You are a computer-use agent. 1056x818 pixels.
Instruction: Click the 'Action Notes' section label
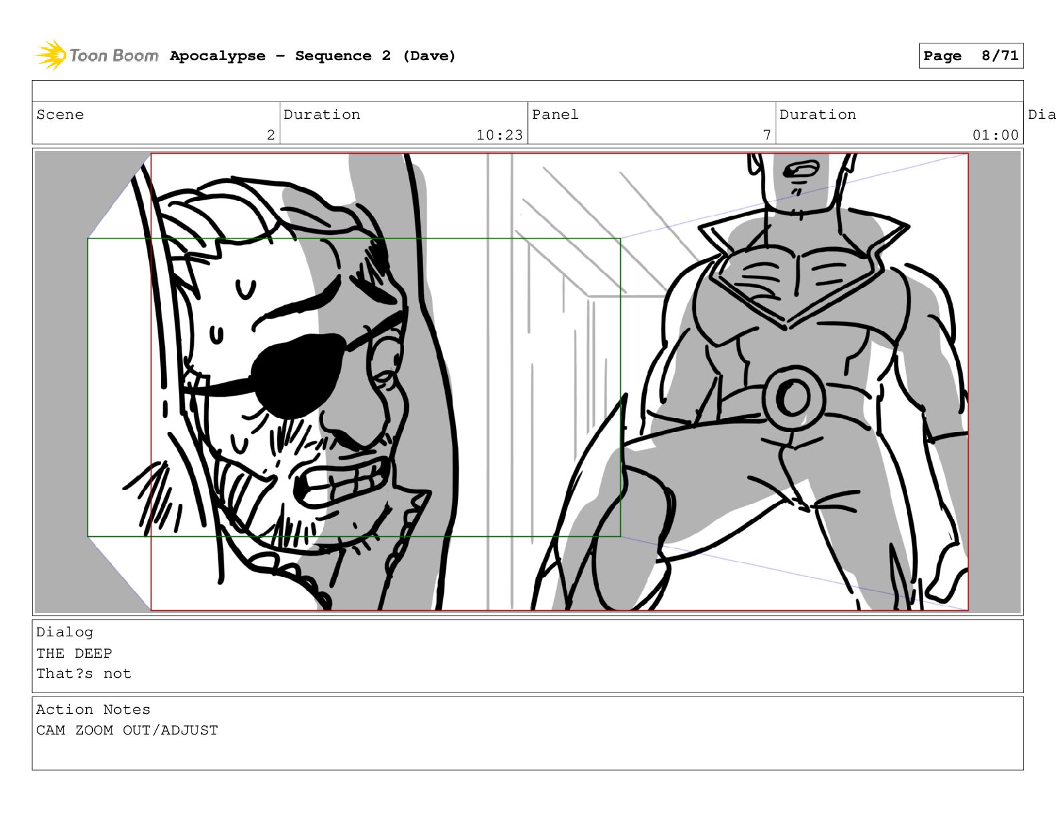pos(93,709)
